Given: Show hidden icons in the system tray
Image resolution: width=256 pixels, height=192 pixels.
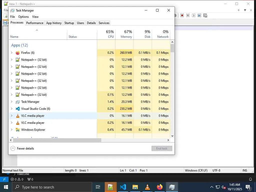Looking at the screenshot, I should [211, 187].
